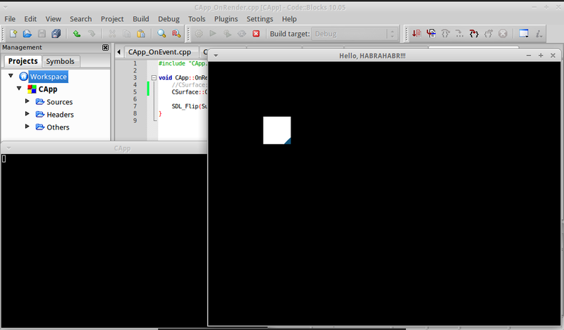The image size is (564, 330).
Task: Run to cursor debugger icon
Action: [x=431, y=34]
